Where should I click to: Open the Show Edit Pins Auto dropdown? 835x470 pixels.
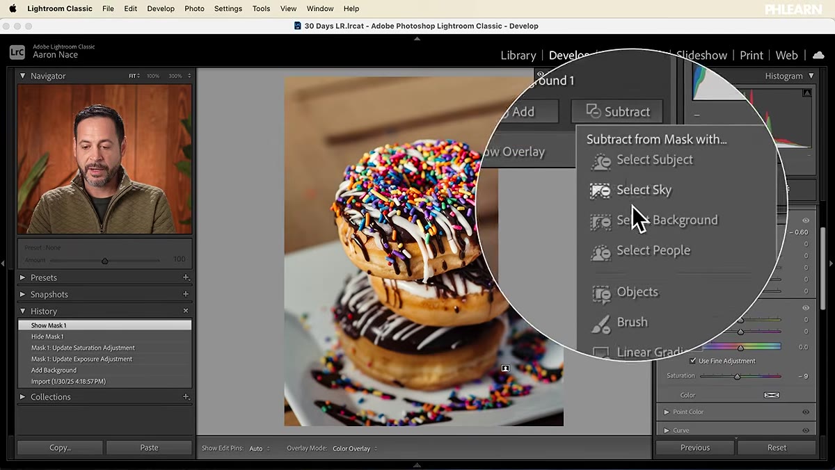click(x=259, y=448)
